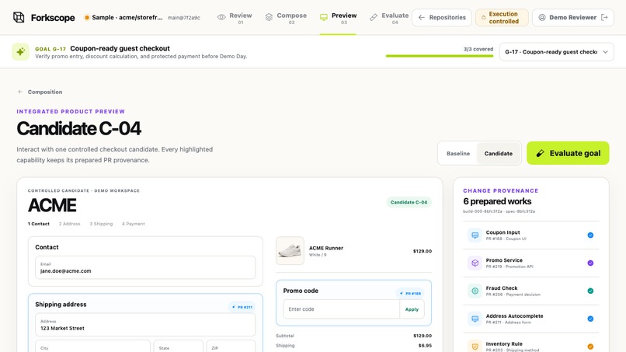The height and width of the screenshot is (352, 626).
Task: Select the Promo Service provenance row
Action: coord(530,263)
